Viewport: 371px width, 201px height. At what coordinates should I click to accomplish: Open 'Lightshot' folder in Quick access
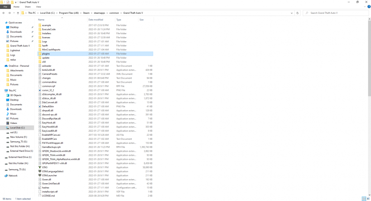coord(15,50)
